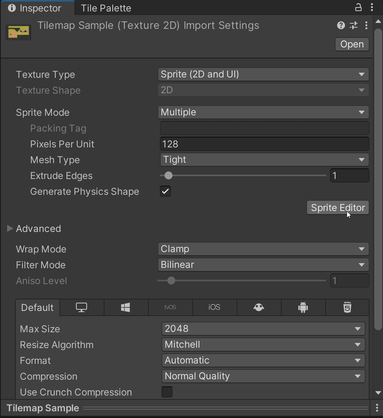This screenshot has width=383, height=418.
Task: Select the iOS platform tab
Action: pos(214,307)
